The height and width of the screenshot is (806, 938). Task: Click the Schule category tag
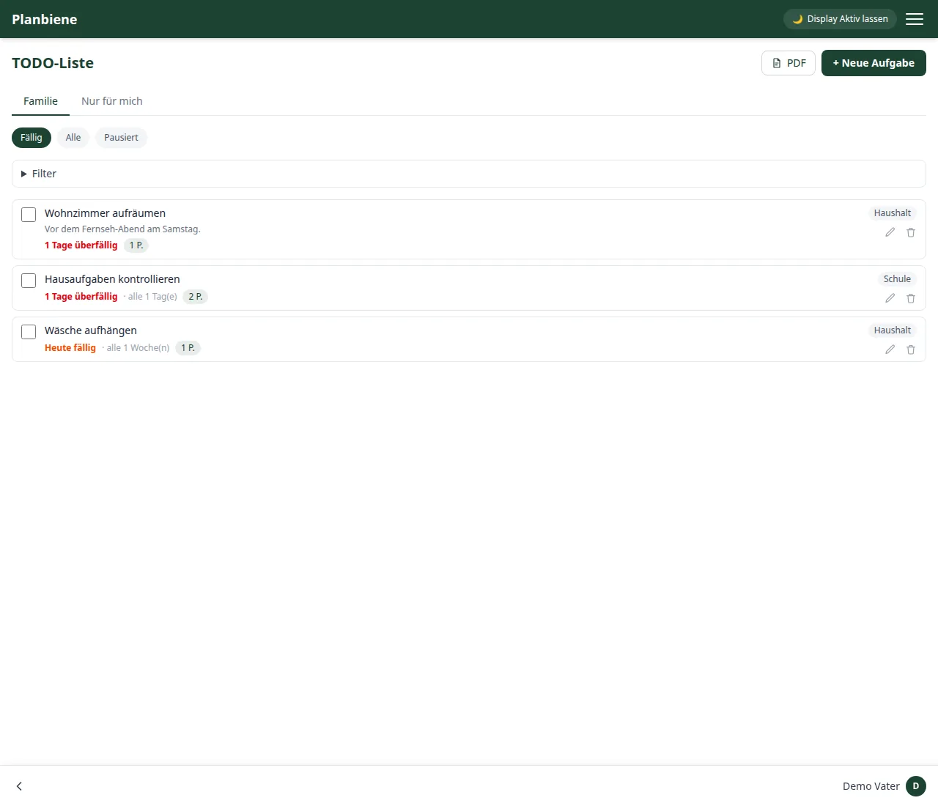pos(897,279)
